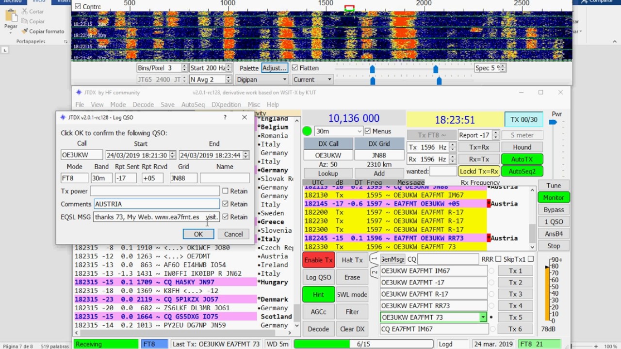The height and width of the screenshot is (349, 621).
Task: Click the green Hint button
Action: tap(318, 294)
